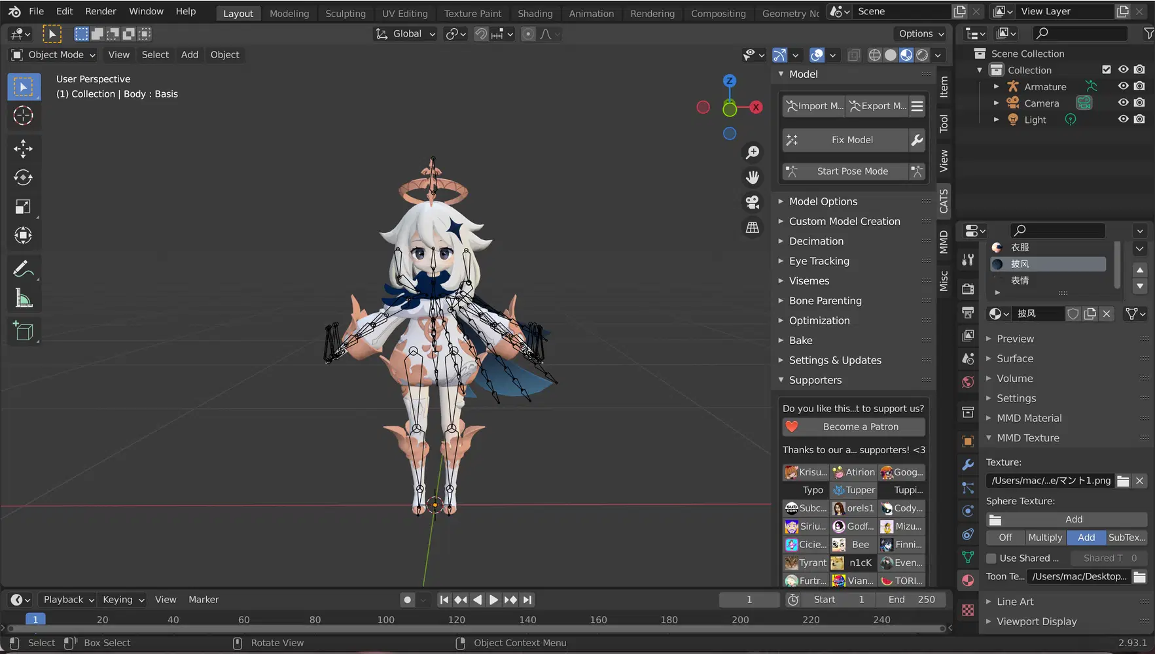
Task: Collapse the Model panel
Action: tap(781, 74)
